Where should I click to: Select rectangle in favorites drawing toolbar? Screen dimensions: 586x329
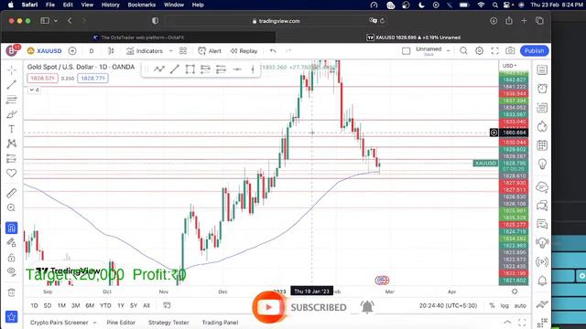pos(190,69)
